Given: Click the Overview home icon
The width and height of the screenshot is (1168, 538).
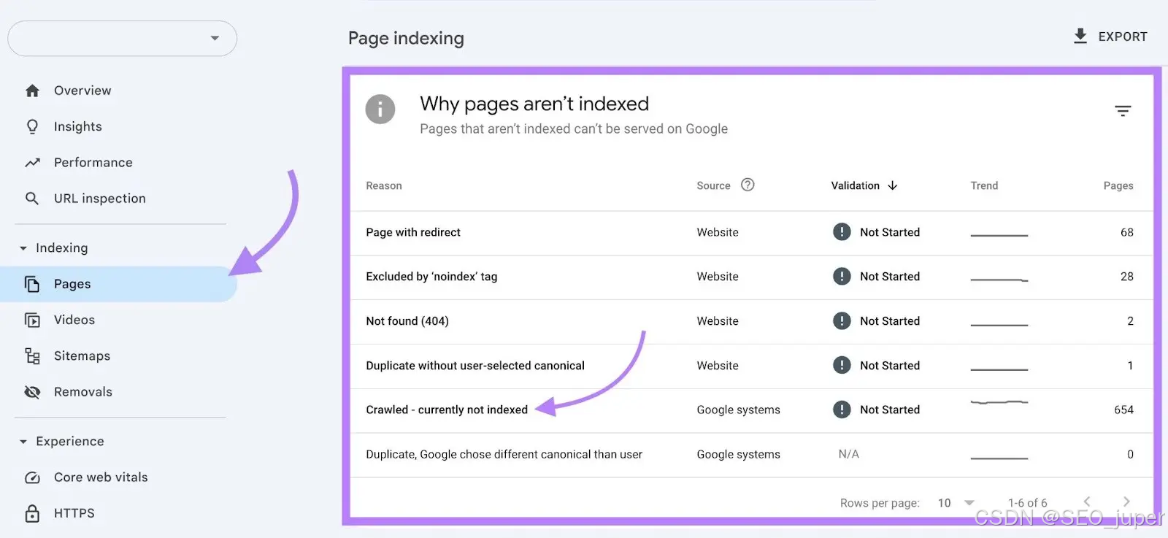Looking at the screenshot, I should 32,91.
